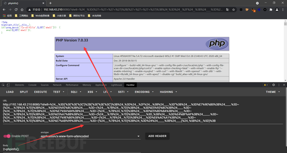This screenshot has height=153, width=287.
Task: Switch to the Elements tab
Action: (x=20, y=85)
